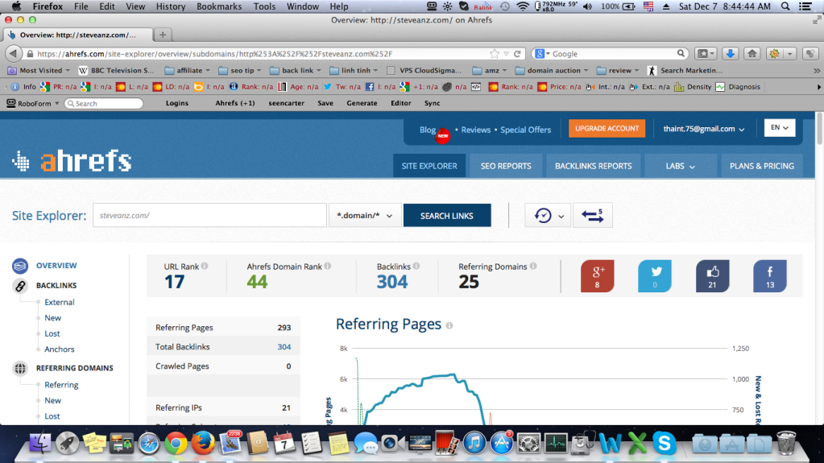
Task: Click the Google search magnifier icon
Action: (681, 54)
